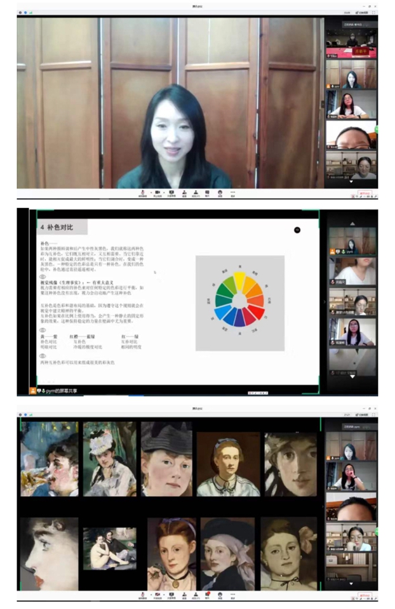The width and height of the screenshot is (395, 609).
Task: Click the network signal icon in top window header
Action: coord(30,13)
